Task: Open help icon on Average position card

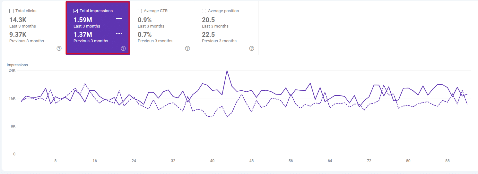Action: coord(252,48)
